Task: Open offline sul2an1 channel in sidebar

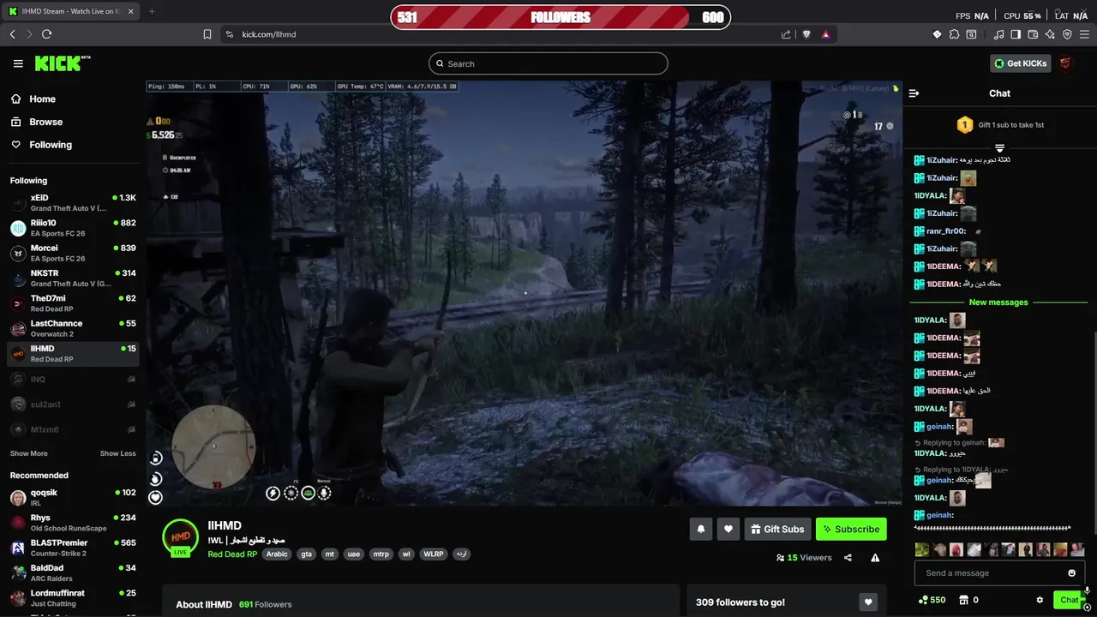Action: point(73,404)
